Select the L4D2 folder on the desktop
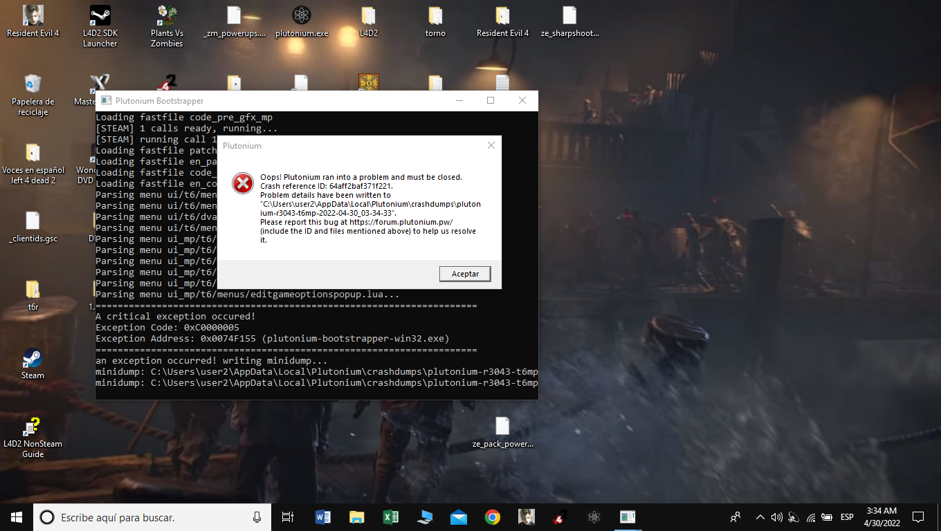The image size is (941, 531). pyautogui.click(x=369, y=21)
